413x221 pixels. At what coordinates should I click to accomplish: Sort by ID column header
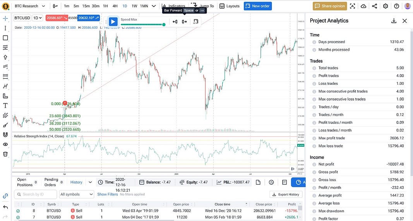[x=33, y=204]
